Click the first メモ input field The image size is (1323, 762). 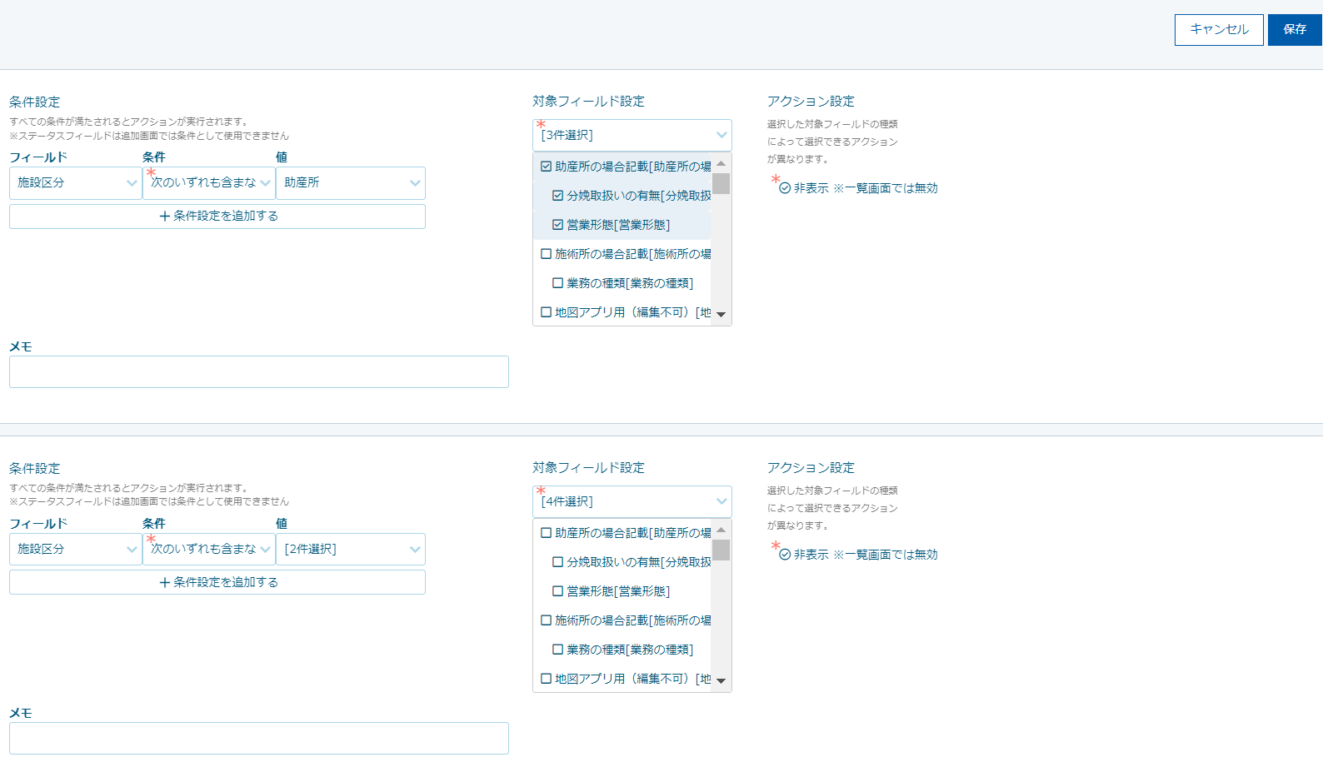[x=259, y=372]
